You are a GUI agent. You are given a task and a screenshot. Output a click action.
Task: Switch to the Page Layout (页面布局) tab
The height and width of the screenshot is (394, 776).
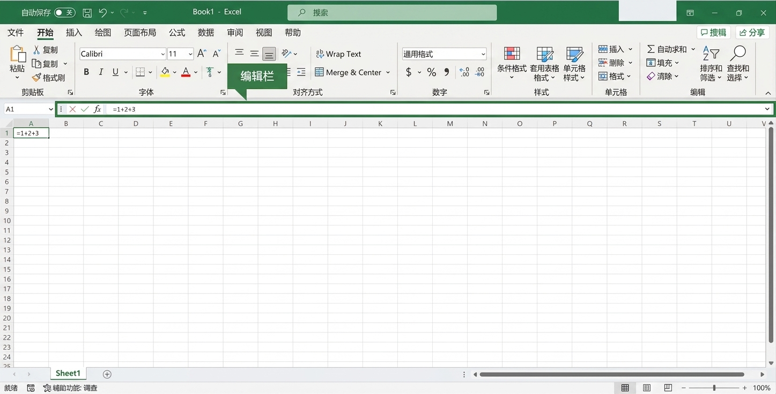pyautogui.click(x=140, y=33)
